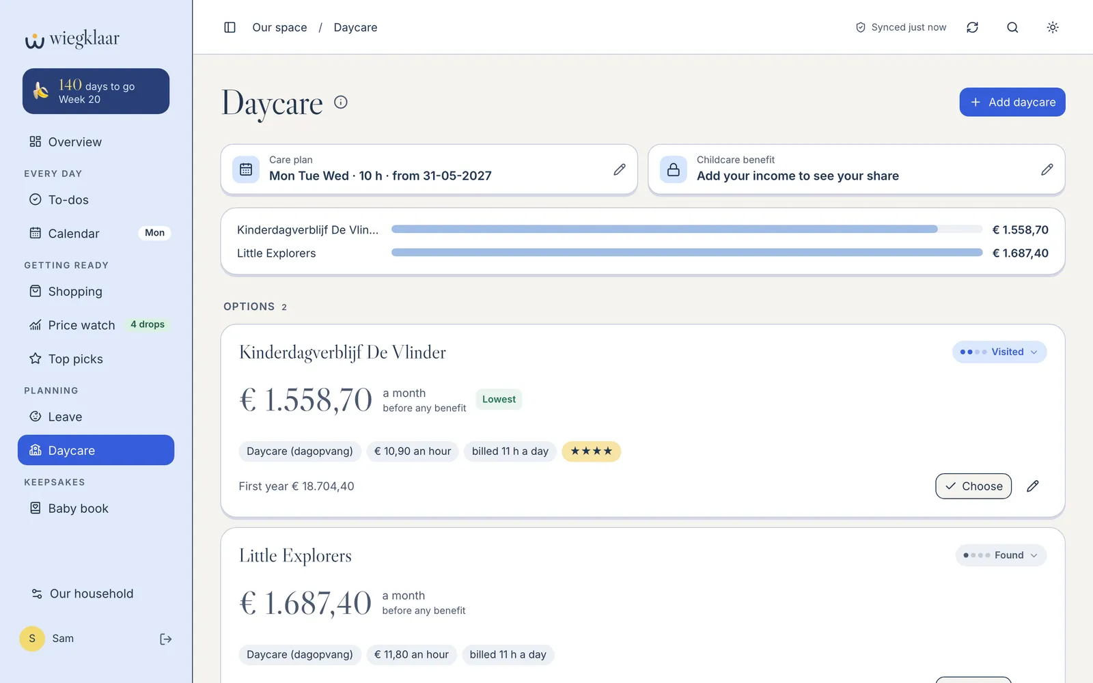Click Our space breadcrumb
Viewport: 1093px width, 683px height.
coord(279,27)
